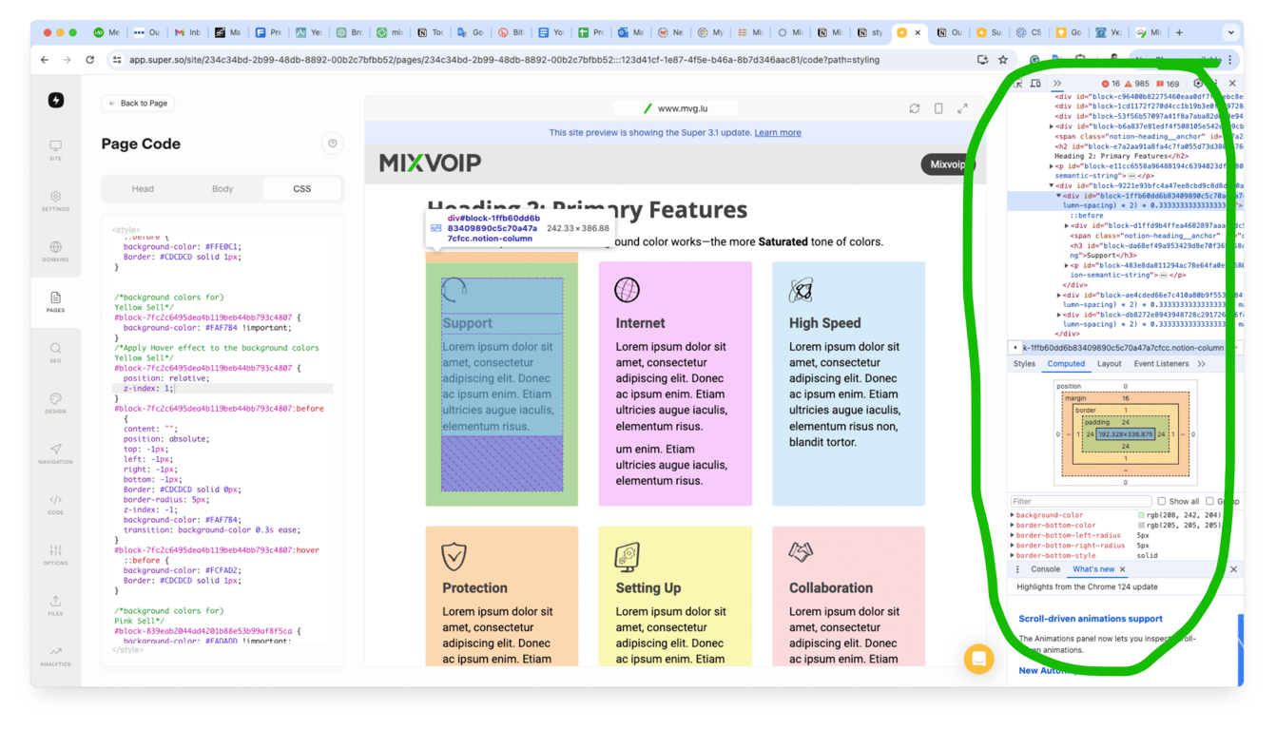
Task: Tick the Show all checkbox
Action: (1161, 501)
